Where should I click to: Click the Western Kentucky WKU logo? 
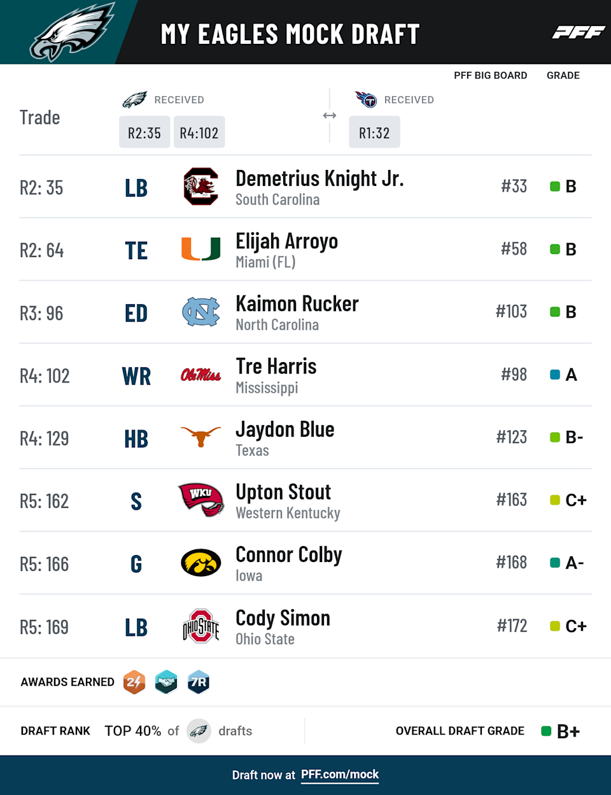click(x=200, y=500)
